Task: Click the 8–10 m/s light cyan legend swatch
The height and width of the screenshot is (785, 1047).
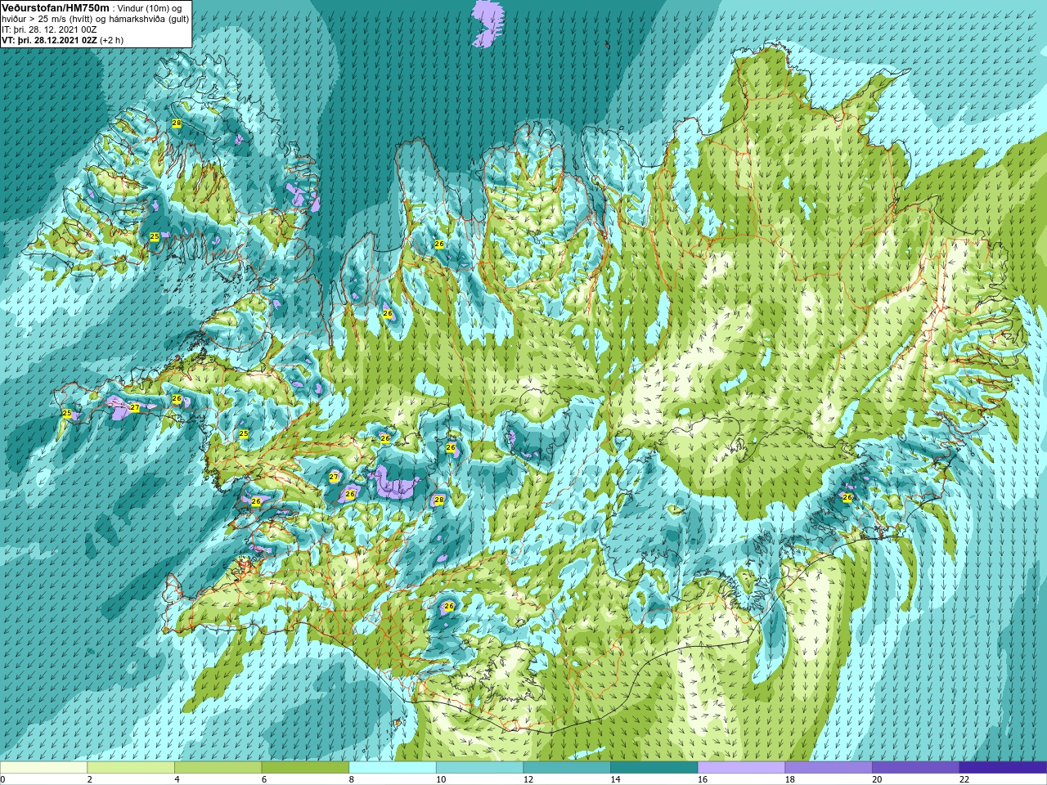Action: tap(393, 768)
